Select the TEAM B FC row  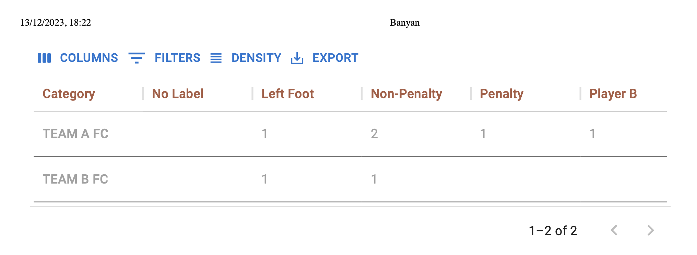click(x=350, y=179)
